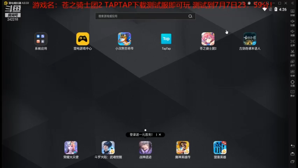Viewport: 298px width, 168px height.
Task: Minimize the emulator window
Action: (x=273, y=3)
